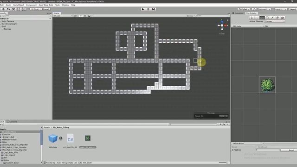Click the Pause button
Image resolution: width=297 pixels, height=167 pixels.
coord(148,9)
